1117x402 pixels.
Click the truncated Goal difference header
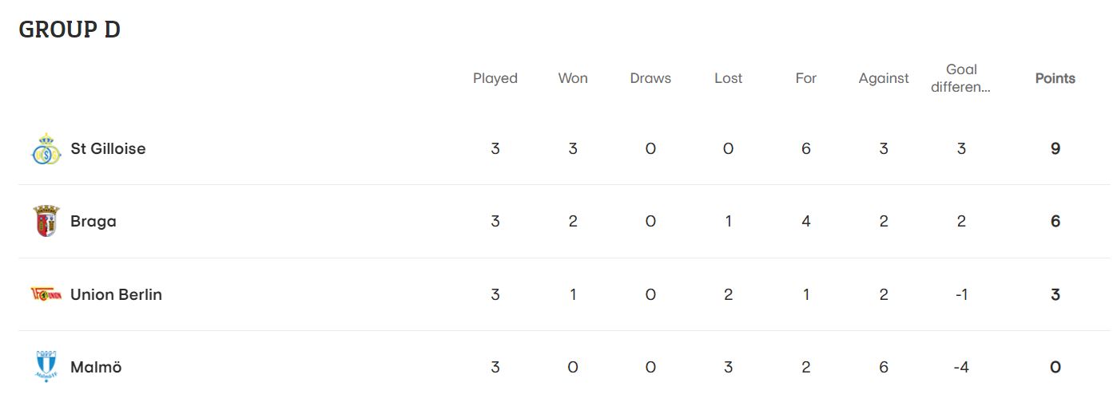pos(961,78)
